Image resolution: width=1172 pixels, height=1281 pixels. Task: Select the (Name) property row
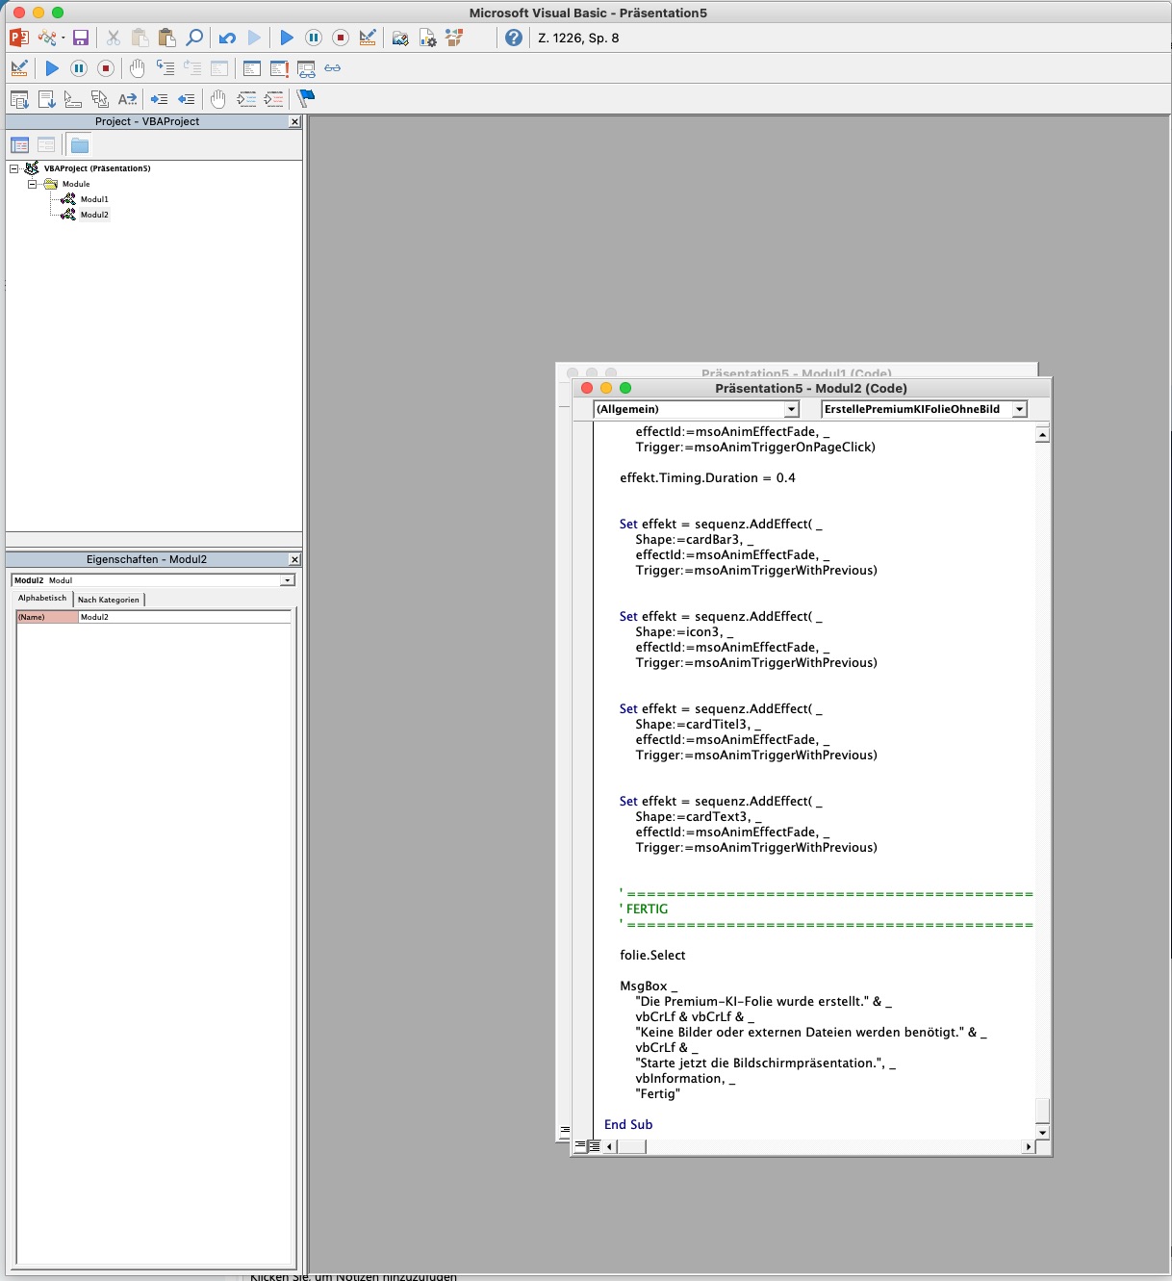(47, 617)
